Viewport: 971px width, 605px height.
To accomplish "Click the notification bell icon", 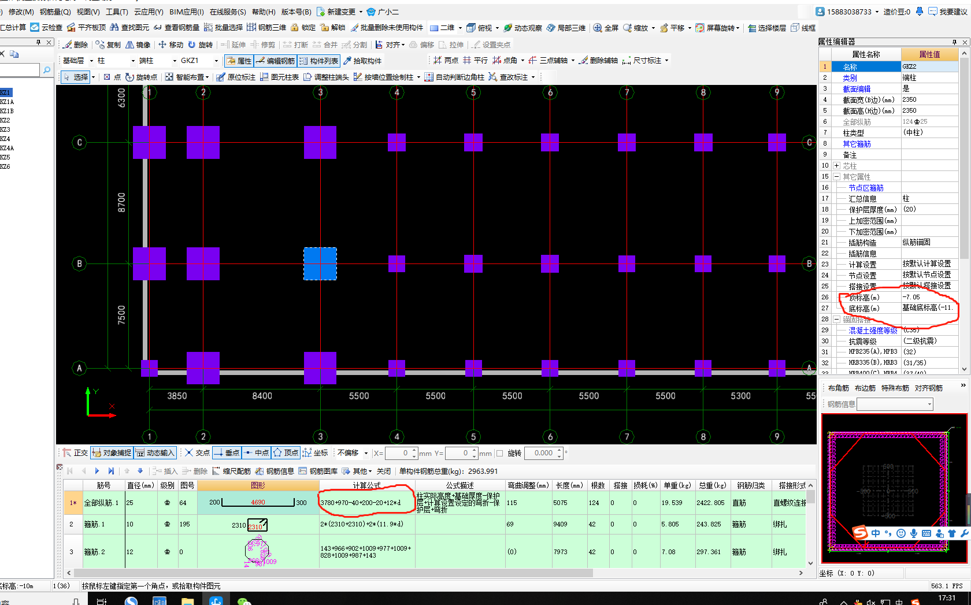I will [x=920, y=11].
